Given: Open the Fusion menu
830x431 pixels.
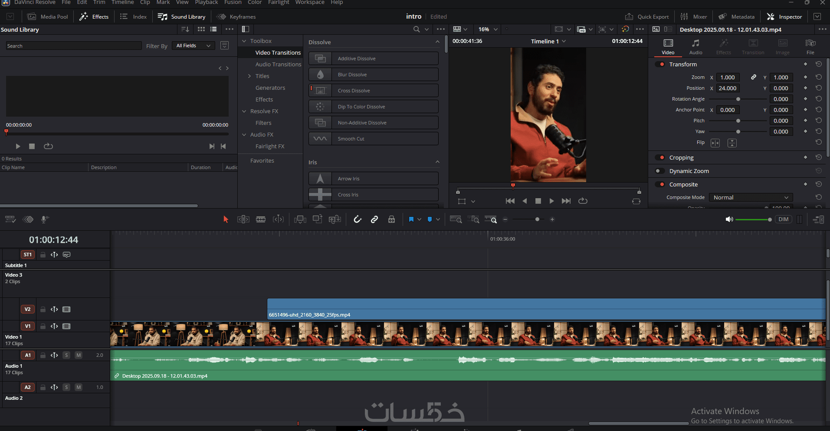Looking at the screenshot, I should 233,3.
